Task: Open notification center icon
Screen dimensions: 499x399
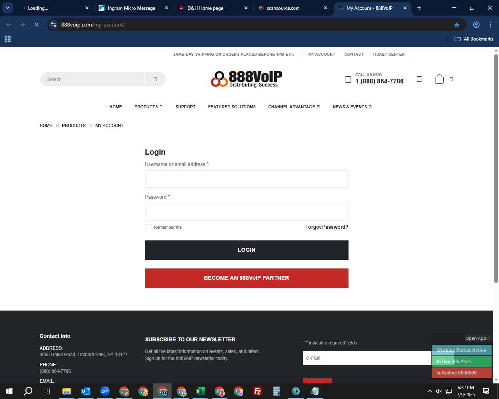Action: (486, 391)
